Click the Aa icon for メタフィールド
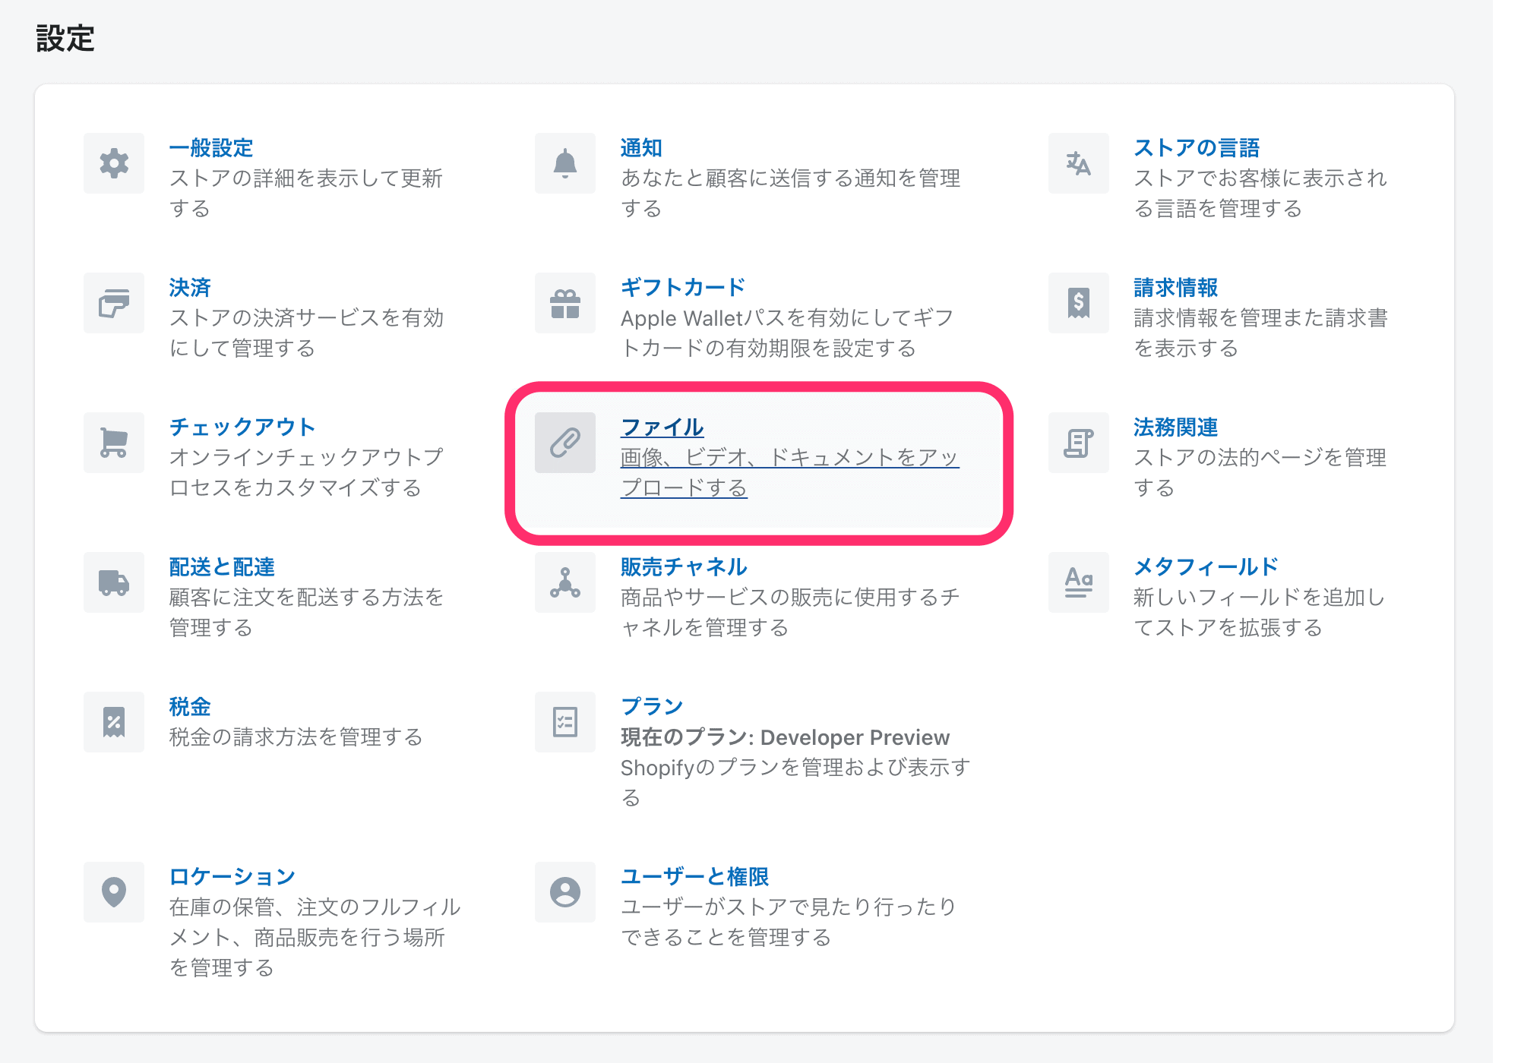This screenshot has height=1063, width=1524. pos(1078,582)
